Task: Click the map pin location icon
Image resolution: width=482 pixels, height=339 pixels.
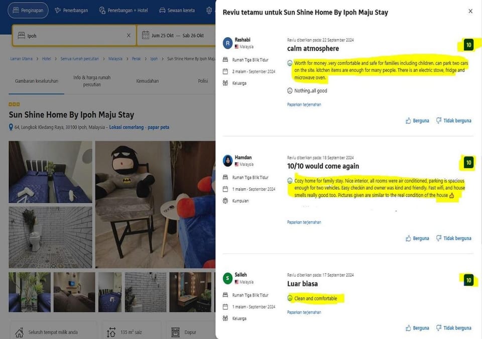Action: point(11,127)
